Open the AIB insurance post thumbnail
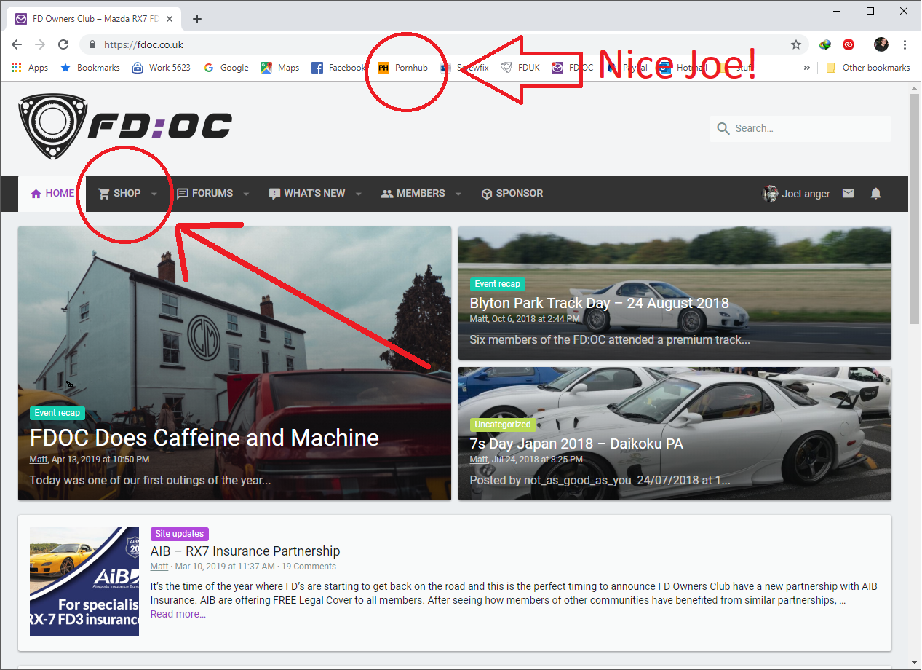This screenshot has height=670, width=922. tap(84, 581)
